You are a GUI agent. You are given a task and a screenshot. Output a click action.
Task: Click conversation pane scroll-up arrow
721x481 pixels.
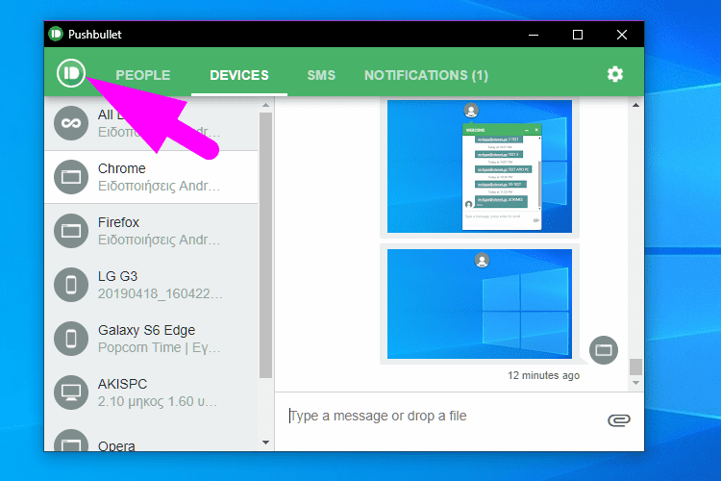point(636,106)
